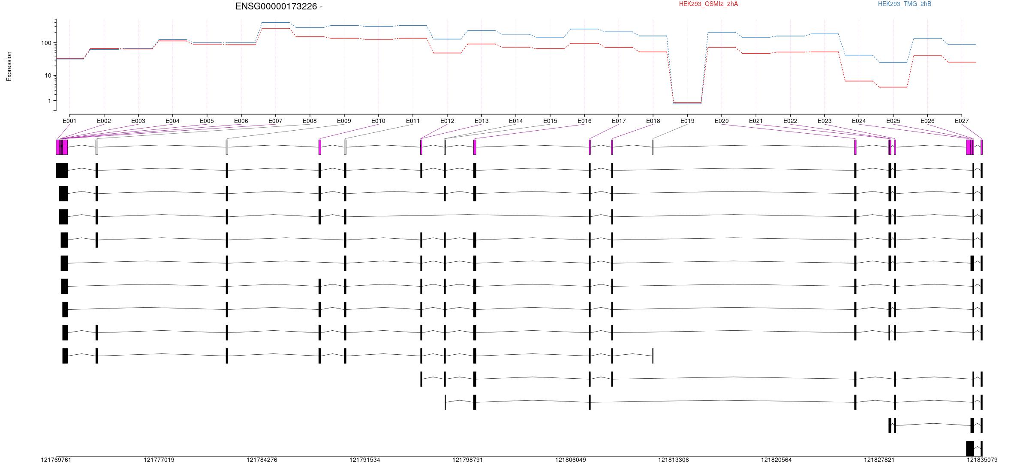Click exon label E001
This screenshot has height=467, width=1029.
tap(69, 121)
